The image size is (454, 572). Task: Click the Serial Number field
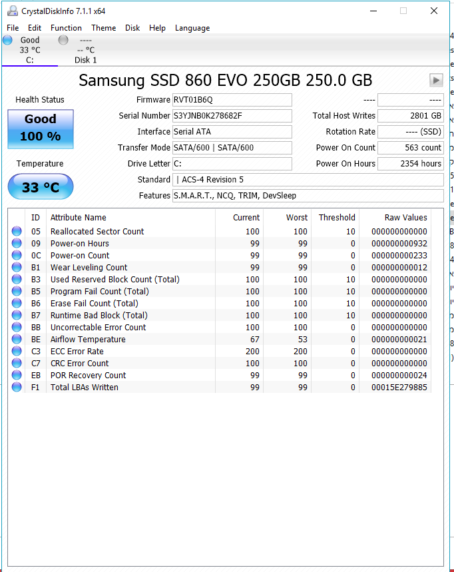[232, 116]
